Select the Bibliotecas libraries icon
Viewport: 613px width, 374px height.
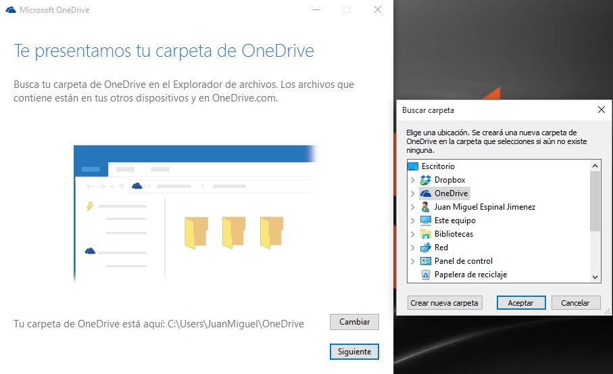(425, 234)
